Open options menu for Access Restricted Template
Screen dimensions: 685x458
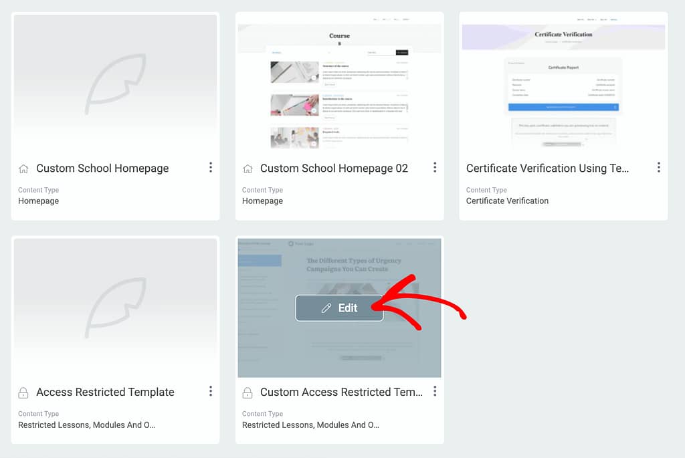[211, 391]
